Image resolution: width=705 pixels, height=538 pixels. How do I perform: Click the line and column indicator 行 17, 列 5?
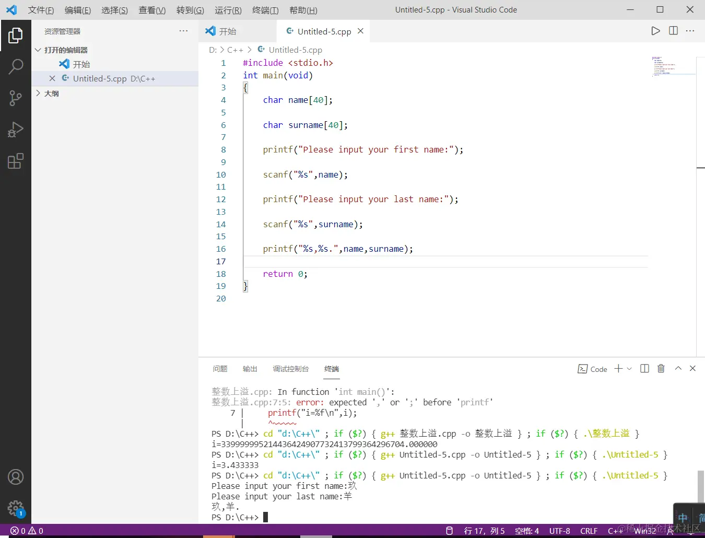click(x=484, y=531)
